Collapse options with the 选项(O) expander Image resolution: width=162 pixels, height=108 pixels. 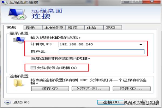pos(17,102)
